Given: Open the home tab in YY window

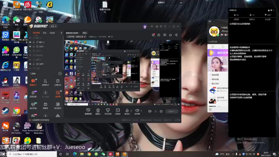Looking at the screenshot, I should pos(213,47).
